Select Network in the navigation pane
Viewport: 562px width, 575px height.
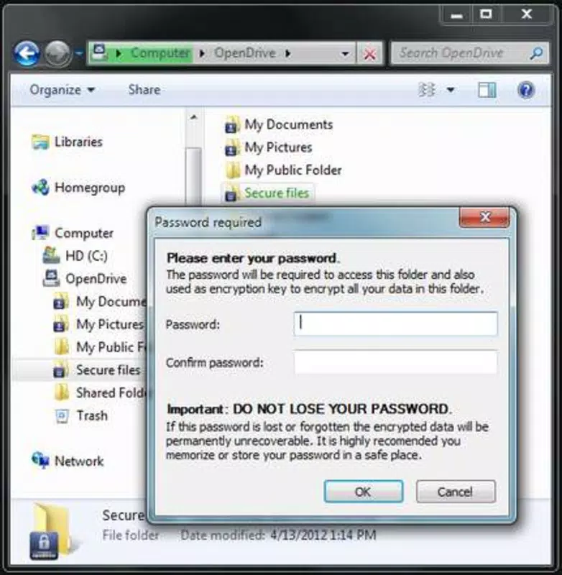[x=79, y=461]
